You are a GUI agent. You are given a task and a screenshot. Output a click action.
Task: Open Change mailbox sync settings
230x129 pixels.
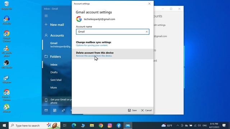point(112,44)
